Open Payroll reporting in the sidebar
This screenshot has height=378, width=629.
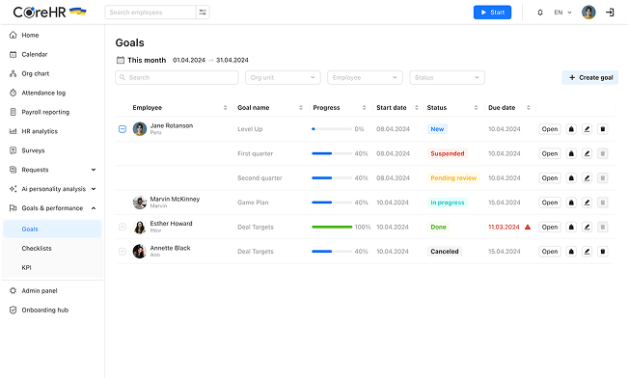[x=52, y=112]
